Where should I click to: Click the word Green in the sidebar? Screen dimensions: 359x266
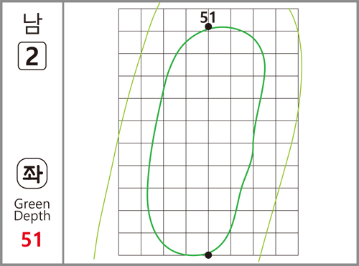pyautogui.click(x=32, y=204)
